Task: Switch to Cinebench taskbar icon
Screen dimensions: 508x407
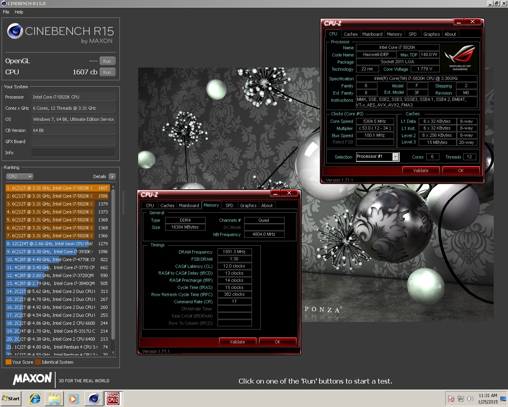Action: (x=94, y=399)
